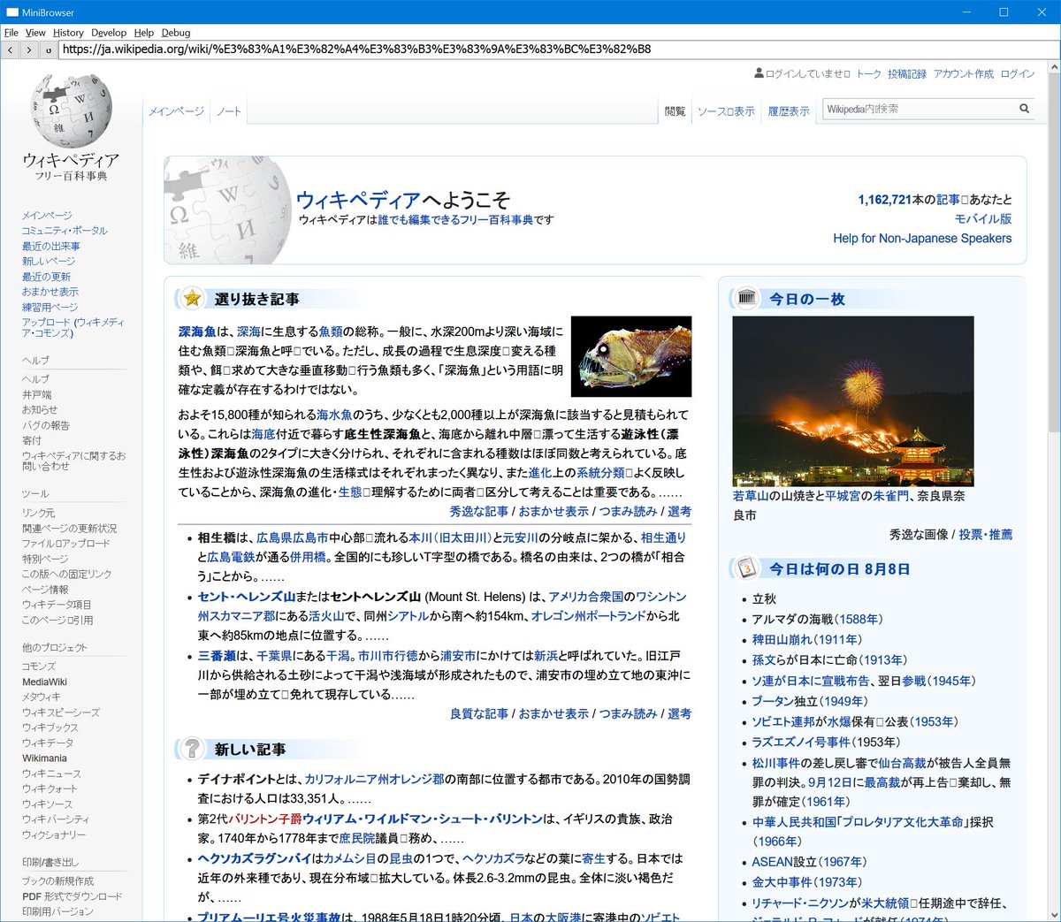Click the 良質な記事 link

point(478,714)
